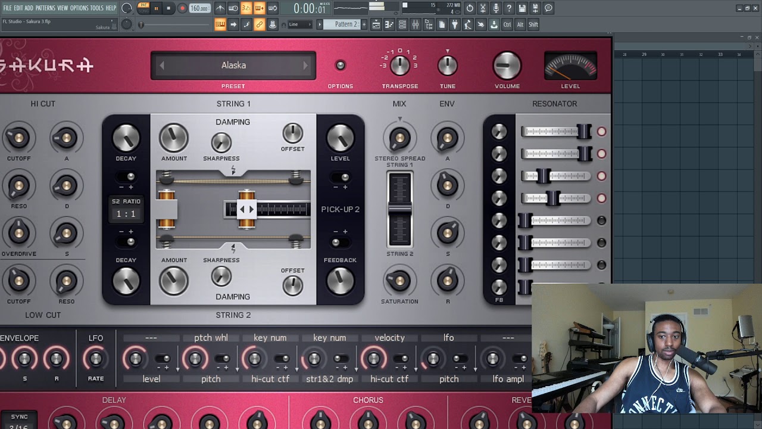Toggle the link chain icon in toolbar
Screen dimensions: 762x429
tap(260, 24)
